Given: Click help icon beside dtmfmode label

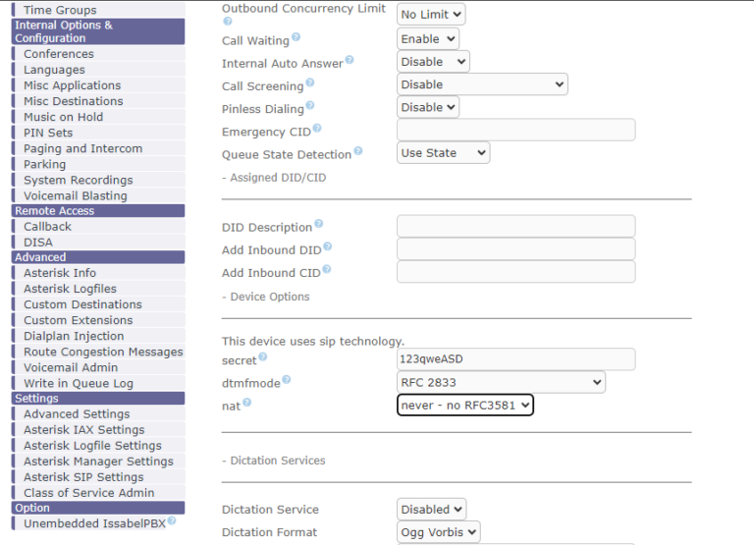Looking at the screenshot, I should (x=287, y=380).
